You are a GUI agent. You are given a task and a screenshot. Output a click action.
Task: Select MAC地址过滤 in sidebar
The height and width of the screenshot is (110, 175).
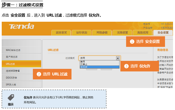[21, 50]
